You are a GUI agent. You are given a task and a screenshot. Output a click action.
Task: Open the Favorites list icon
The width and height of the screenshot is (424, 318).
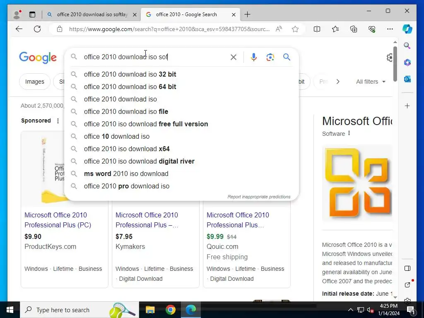(335, 29)
